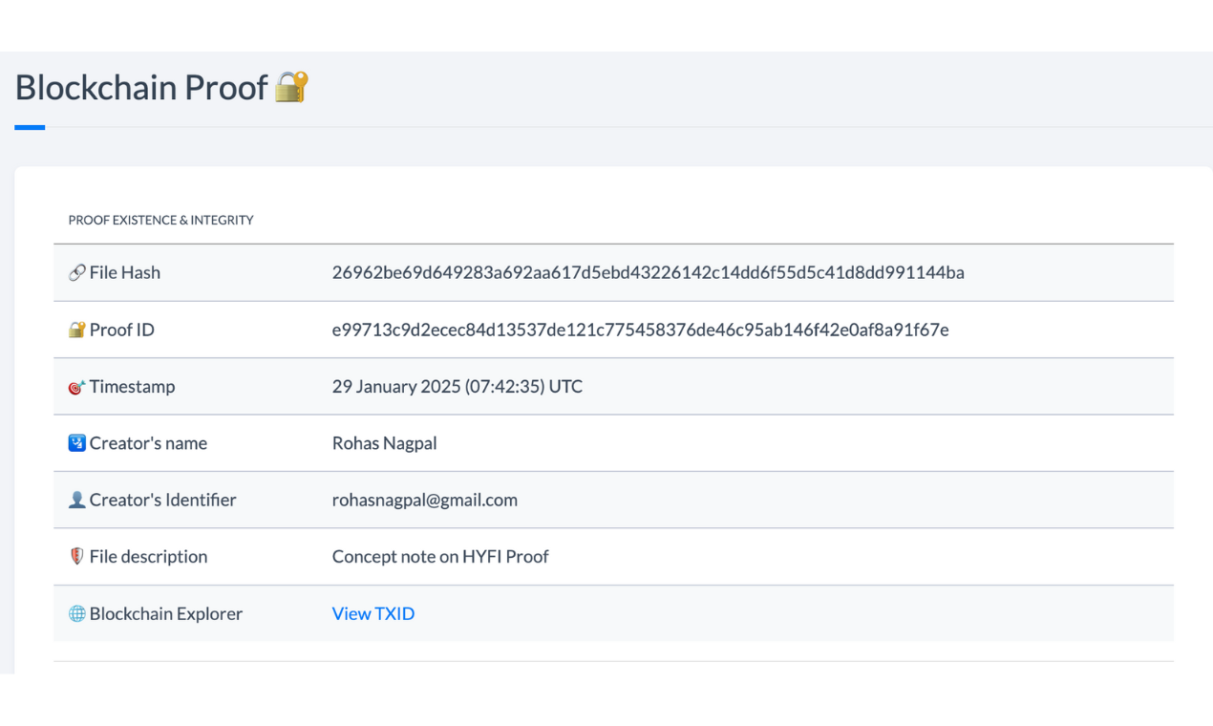Click the dart-target icon beside Timestamp
1213x726 pixels.
pyautogui.click(x=77, y=386)
